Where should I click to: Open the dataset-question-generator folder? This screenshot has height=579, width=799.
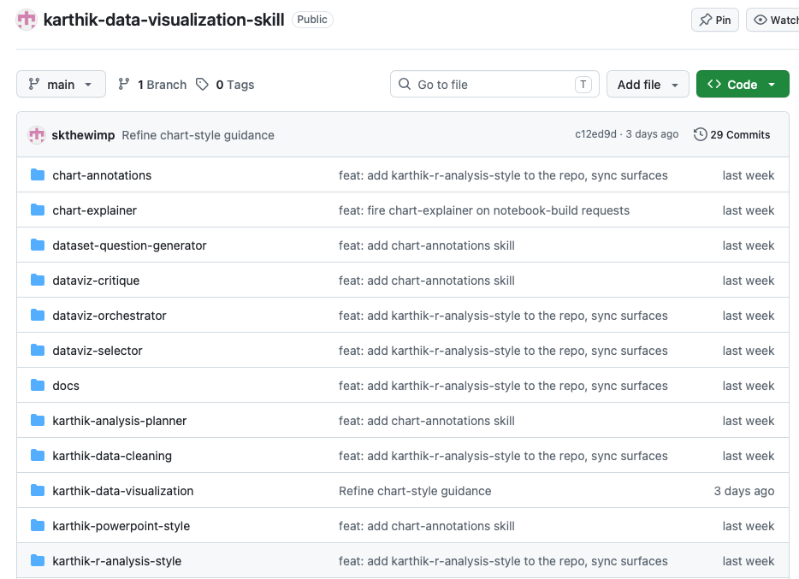(x=129, y=245)
